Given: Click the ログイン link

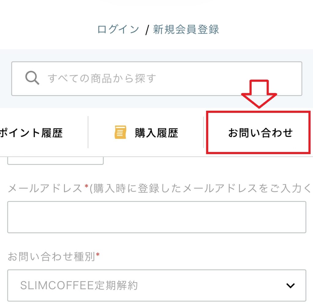Looking at the screenshot, I should [x=118, y=29].
